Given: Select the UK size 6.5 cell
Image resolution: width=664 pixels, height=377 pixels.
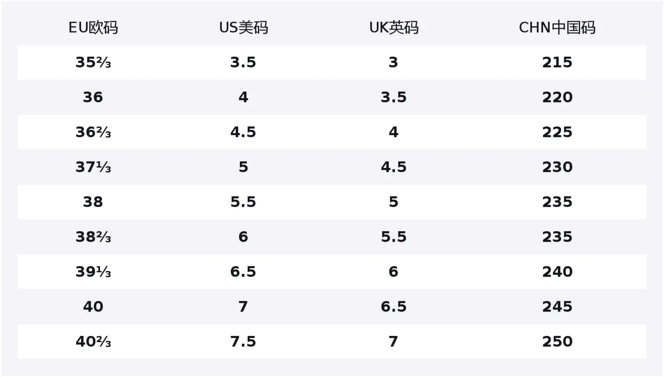Looking at the screenshot, I should (394, 307).
